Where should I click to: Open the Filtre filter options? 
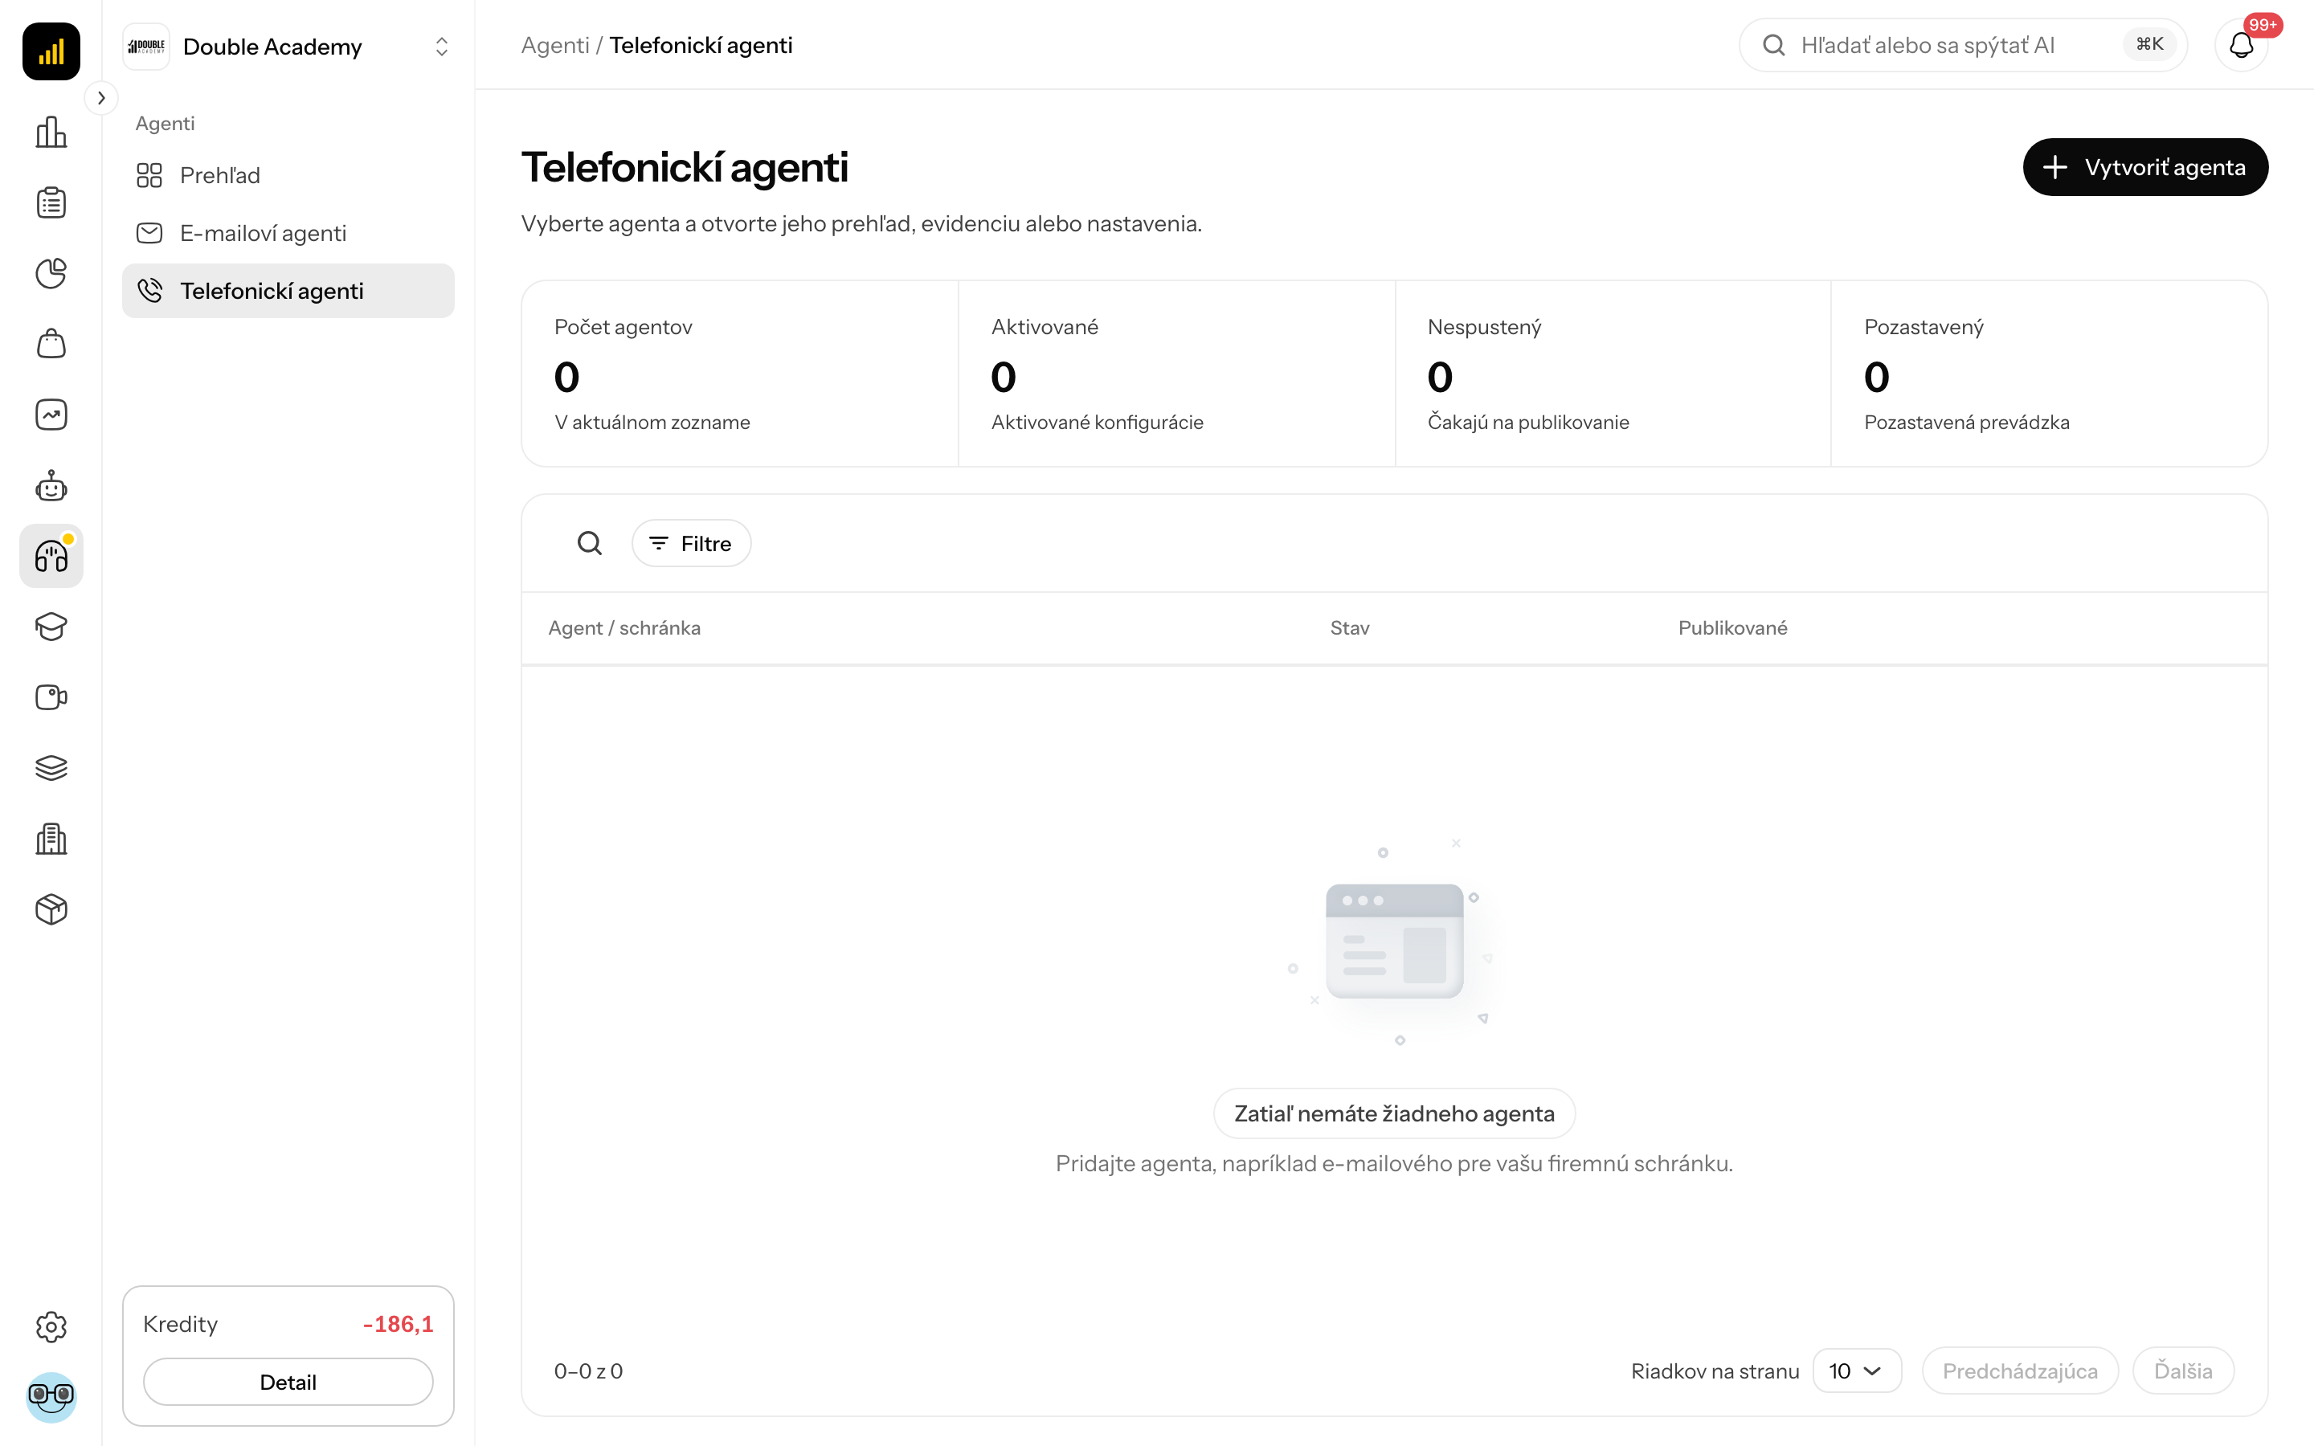click(x=691, y=543)
